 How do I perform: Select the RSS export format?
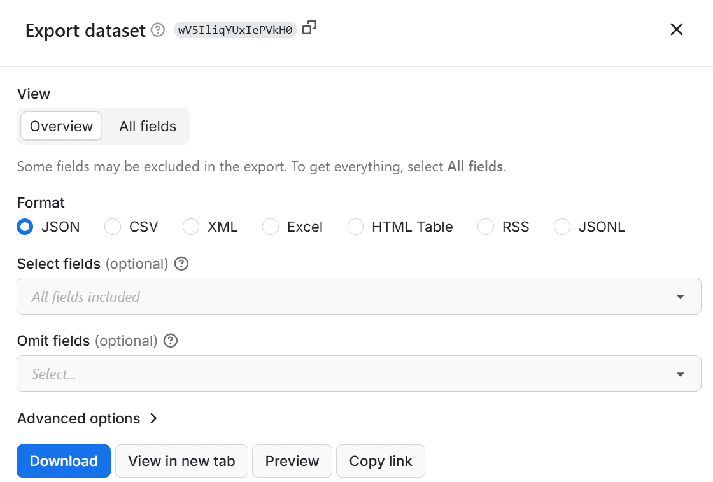tap(486, 227)
